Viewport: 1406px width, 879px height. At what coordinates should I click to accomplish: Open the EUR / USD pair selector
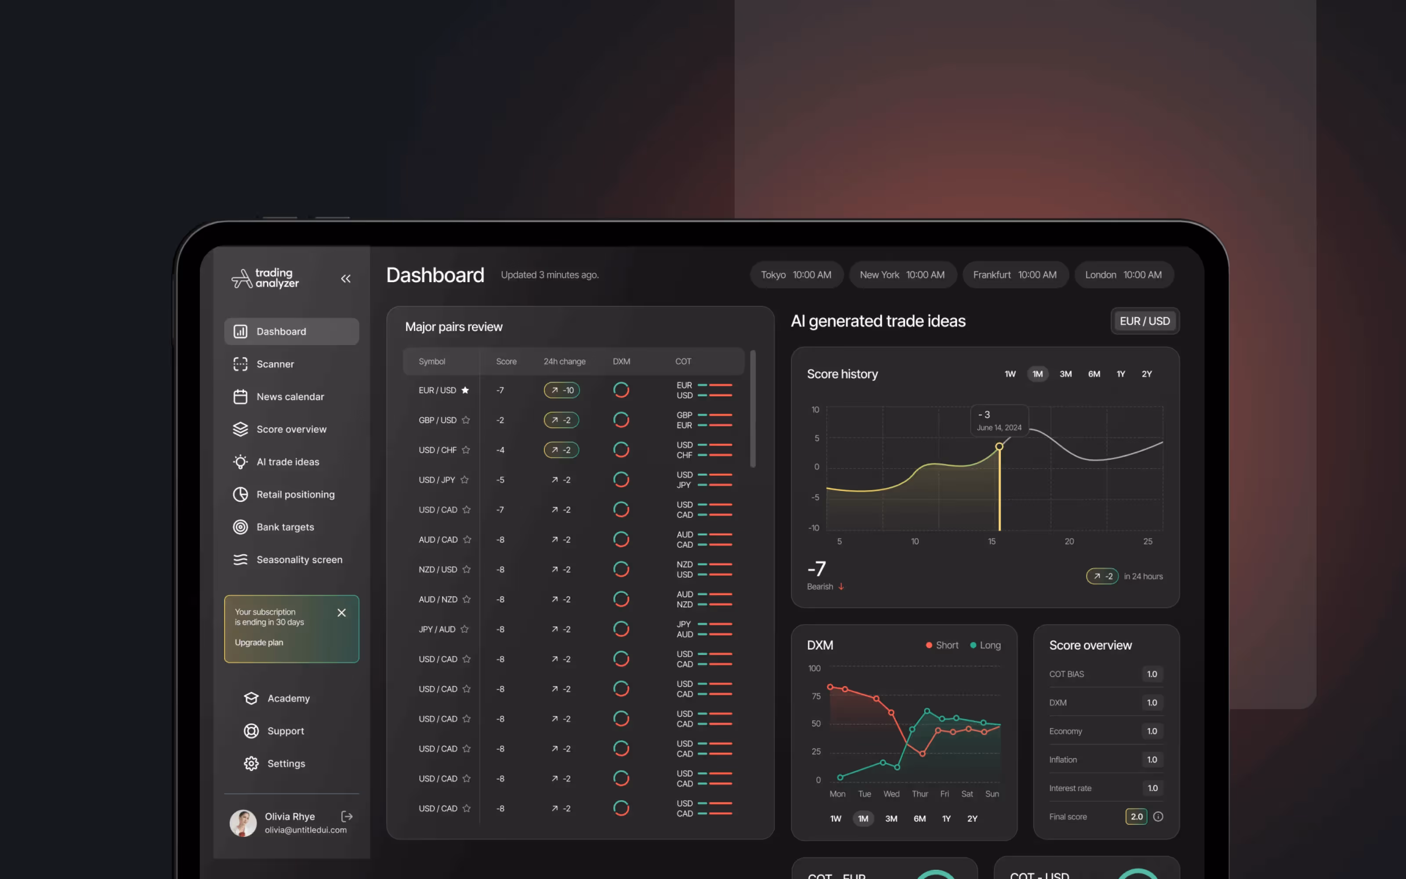[x=1145, y=321]
